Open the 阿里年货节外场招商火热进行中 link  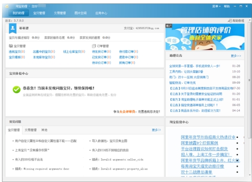[208, 137]
